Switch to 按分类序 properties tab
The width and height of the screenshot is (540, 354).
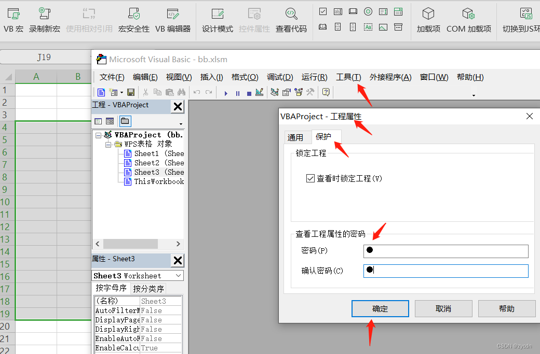coord(148,289)
